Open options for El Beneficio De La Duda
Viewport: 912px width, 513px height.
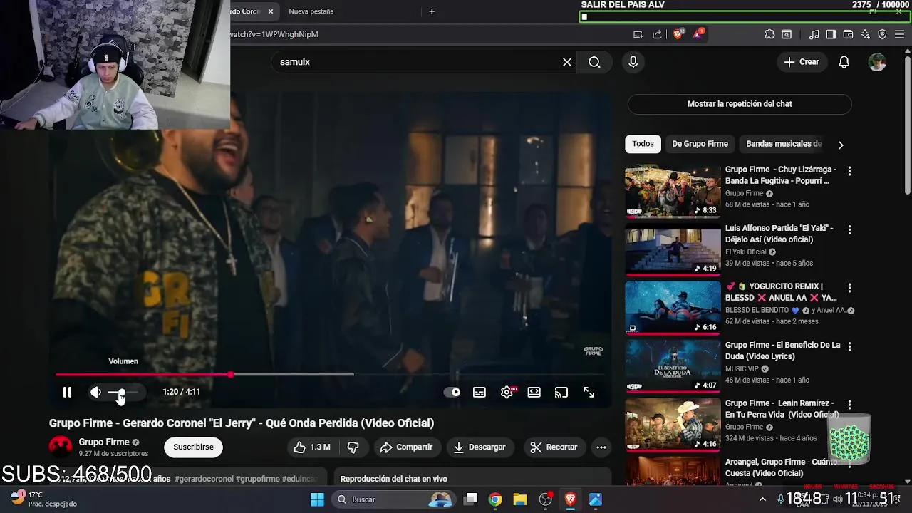(x=849, y=346)
